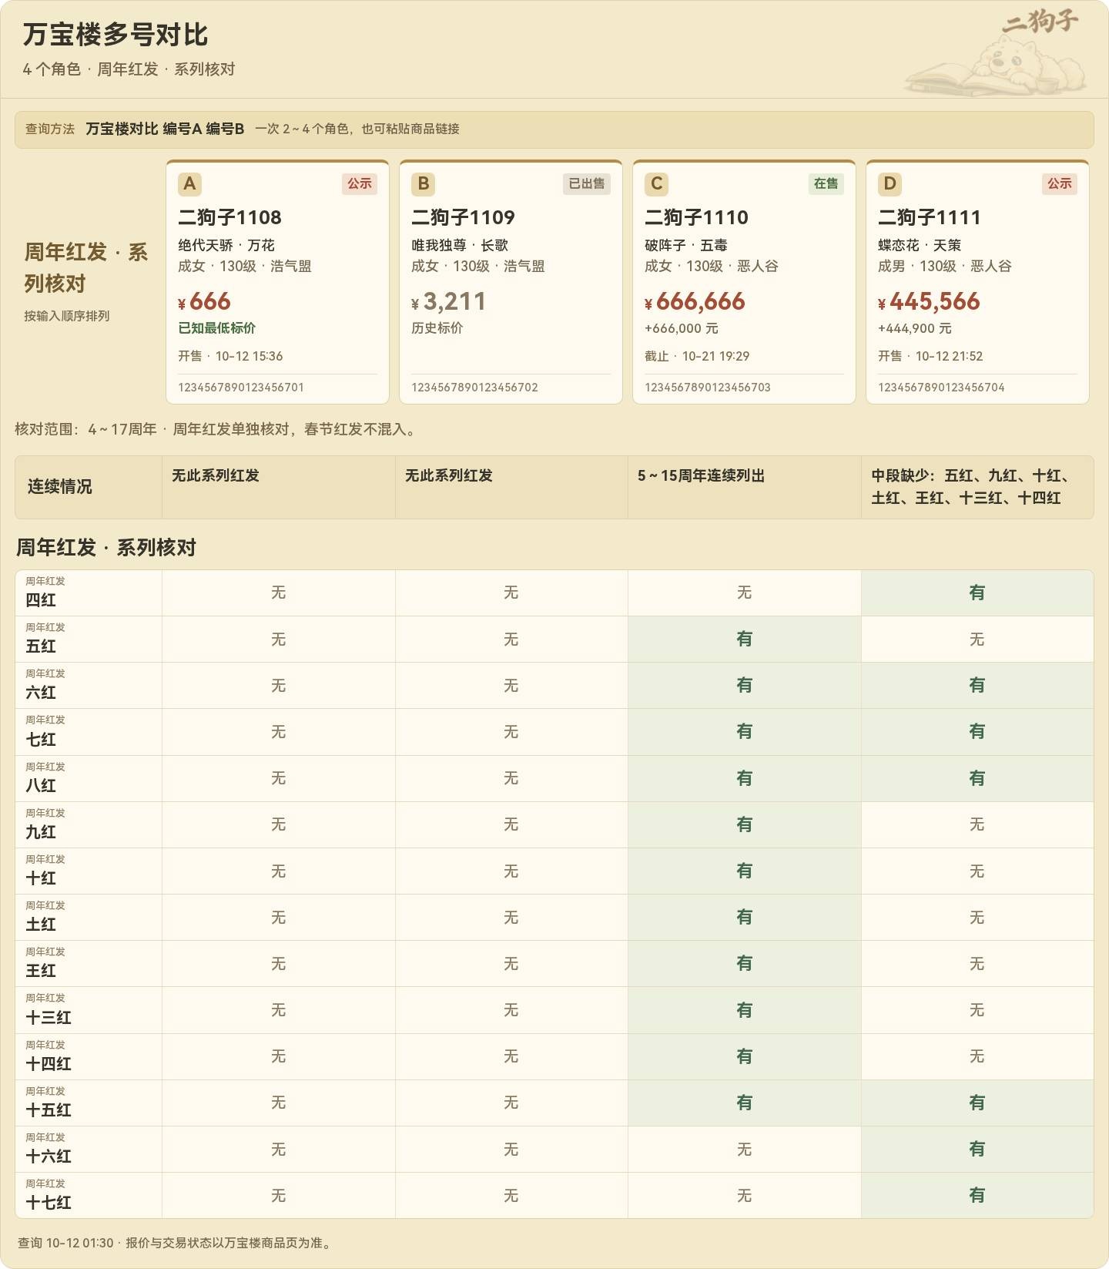The image size is (1109, 1269).
Task: Click the 截止 · 10-21 19:29 deadline text
Action: tap(697, 356)
